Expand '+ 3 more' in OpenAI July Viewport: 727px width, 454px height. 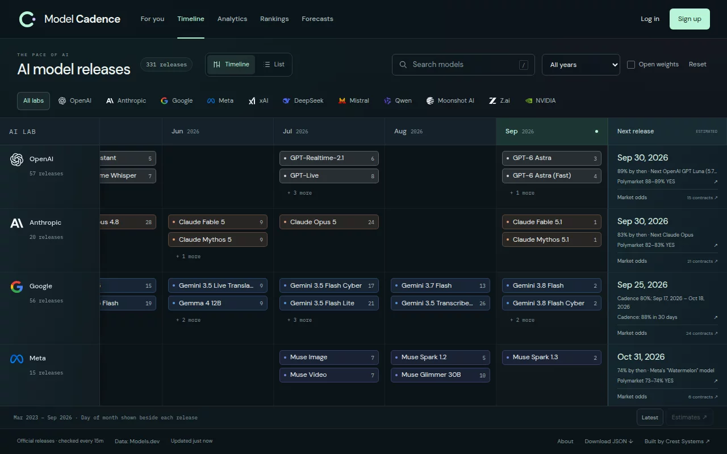299,193
